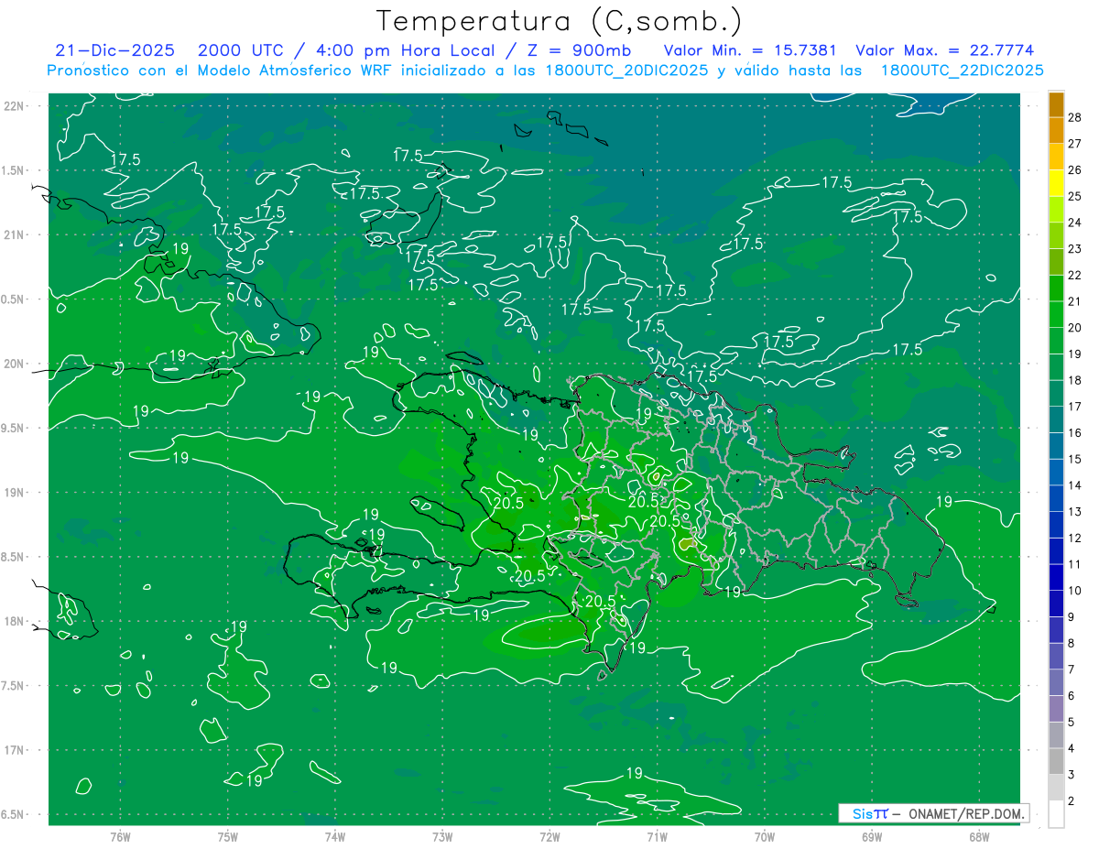Click the 22N latitude axis label

pyautogui.click(x=15, y=106)
